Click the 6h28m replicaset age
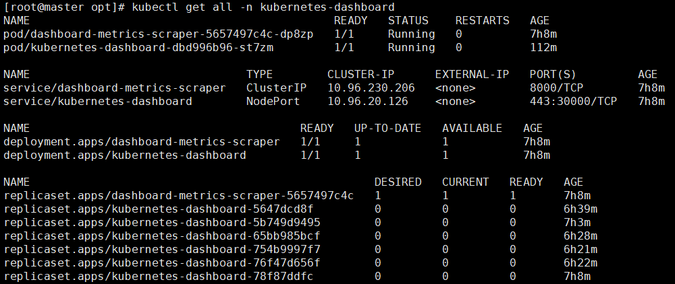 tap(580, 236)
